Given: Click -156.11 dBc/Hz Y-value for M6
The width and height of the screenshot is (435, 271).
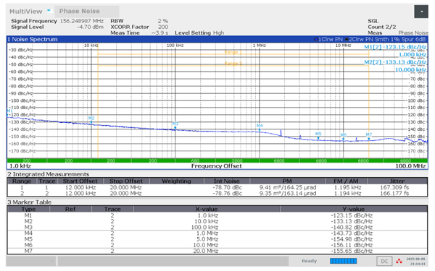Looking at the screenshot, I should (352, 245).
